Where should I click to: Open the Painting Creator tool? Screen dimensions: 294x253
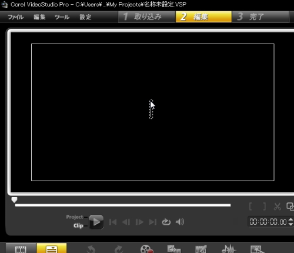[201, 249]
